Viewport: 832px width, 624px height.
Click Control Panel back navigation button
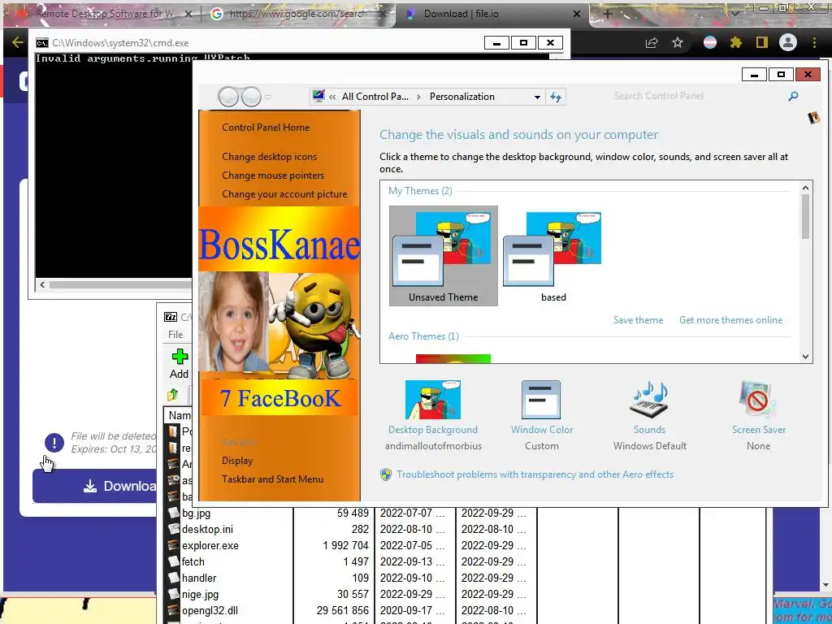point(228,97)
